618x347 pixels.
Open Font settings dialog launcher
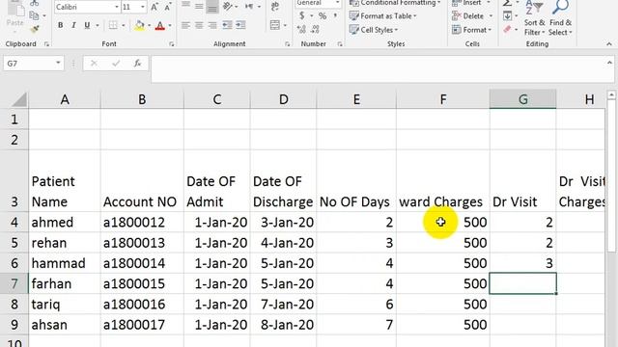tap(172, 44)
